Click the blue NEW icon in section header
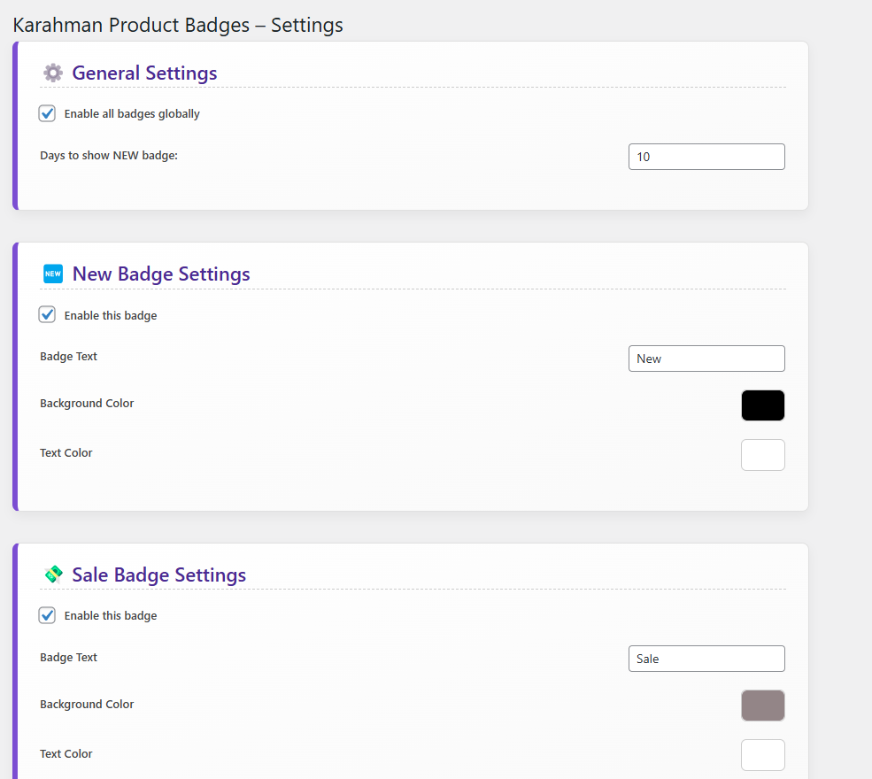The width and height of the screenshot is (872, 779). [x=53, y=274]
